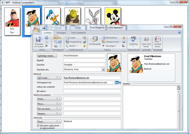Click the Address Book icon in Opties
The height and width of the screenshot is (134, 189).
(x=124, y=42)
